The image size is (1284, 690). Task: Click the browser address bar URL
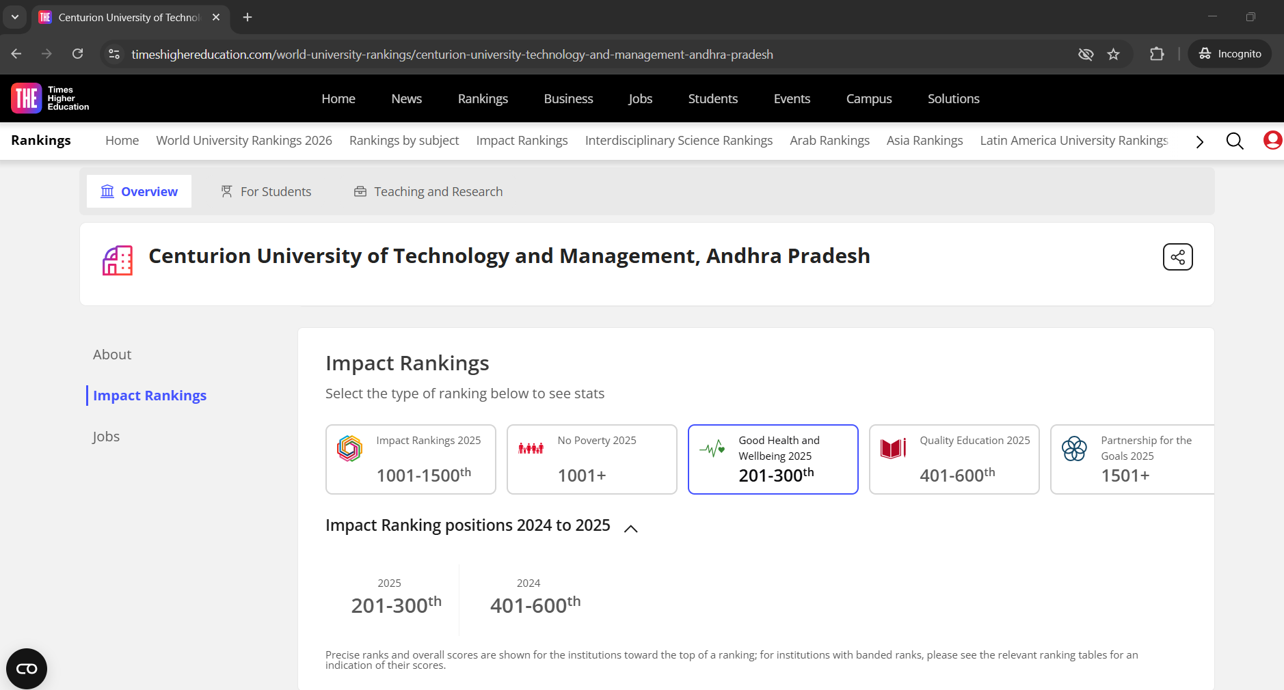451,55
